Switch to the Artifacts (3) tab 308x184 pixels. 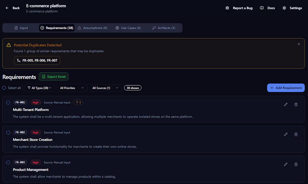(x=164, y=28)
